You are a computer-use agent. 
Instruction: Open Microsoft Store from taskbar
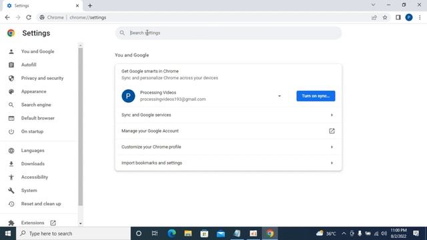[204, 233]
